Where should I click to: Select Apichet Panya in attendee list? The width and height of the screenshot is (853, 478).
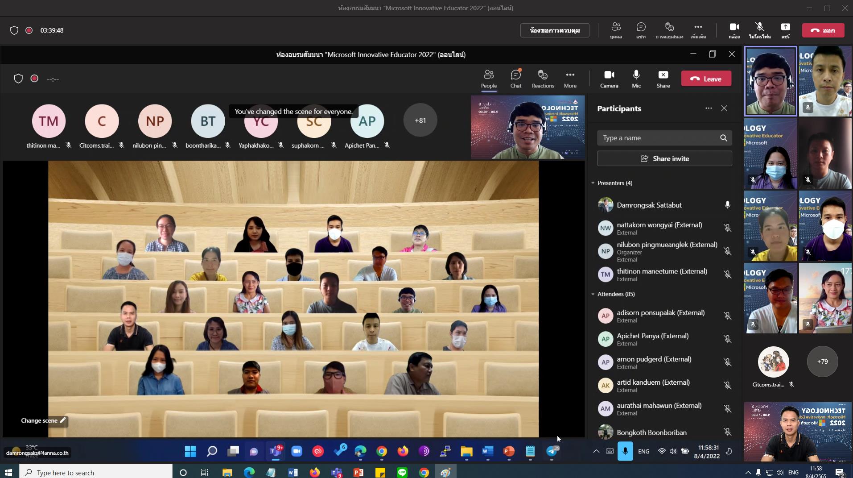(664, 339)
